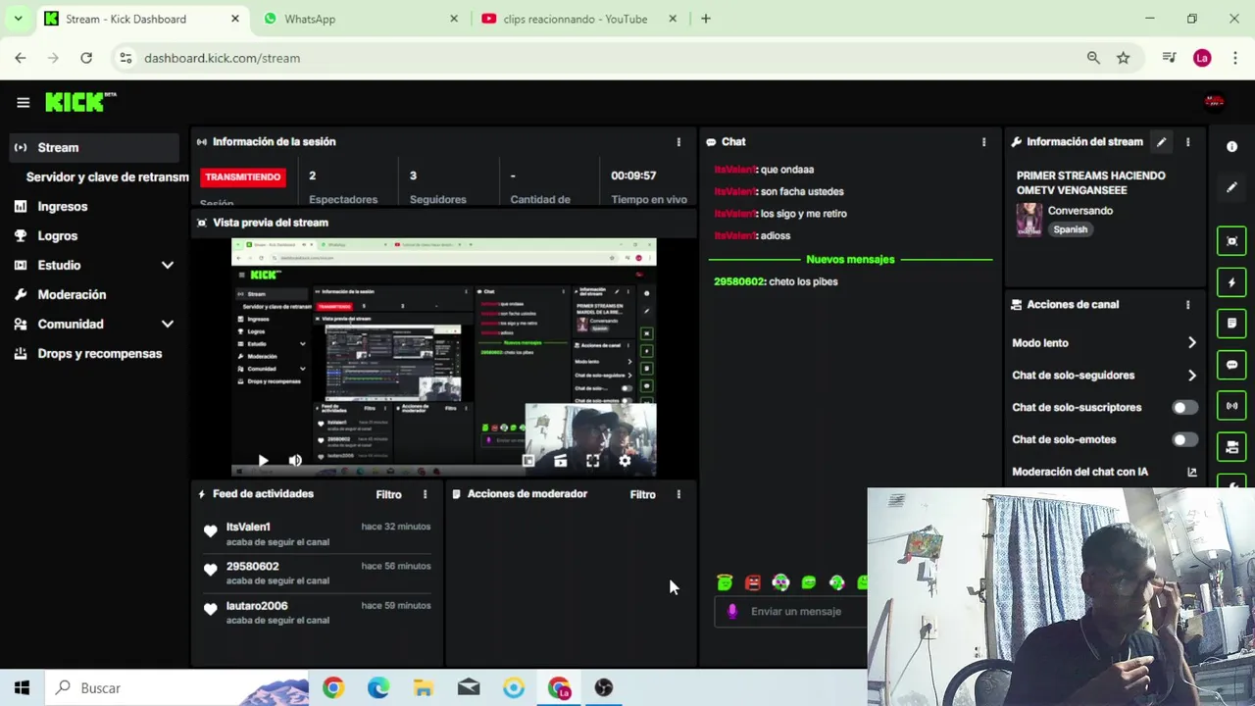The width and height of the screenshot is (1255, 706).
Task: Reload the dashboard page
Action: coord(86,58)
